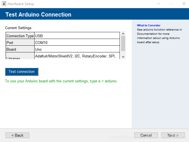The image size is (189, 142).
Task: Minimize the Hardware Setup window
Action: click(x=158, y=4)
